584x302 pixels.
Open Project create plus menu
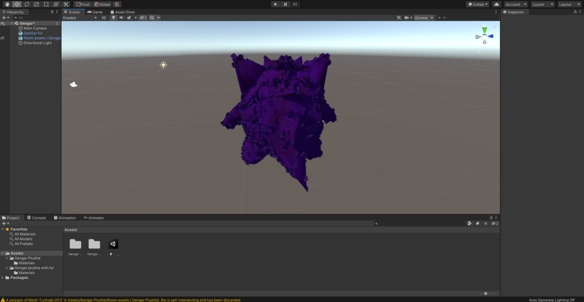[6, 224]
